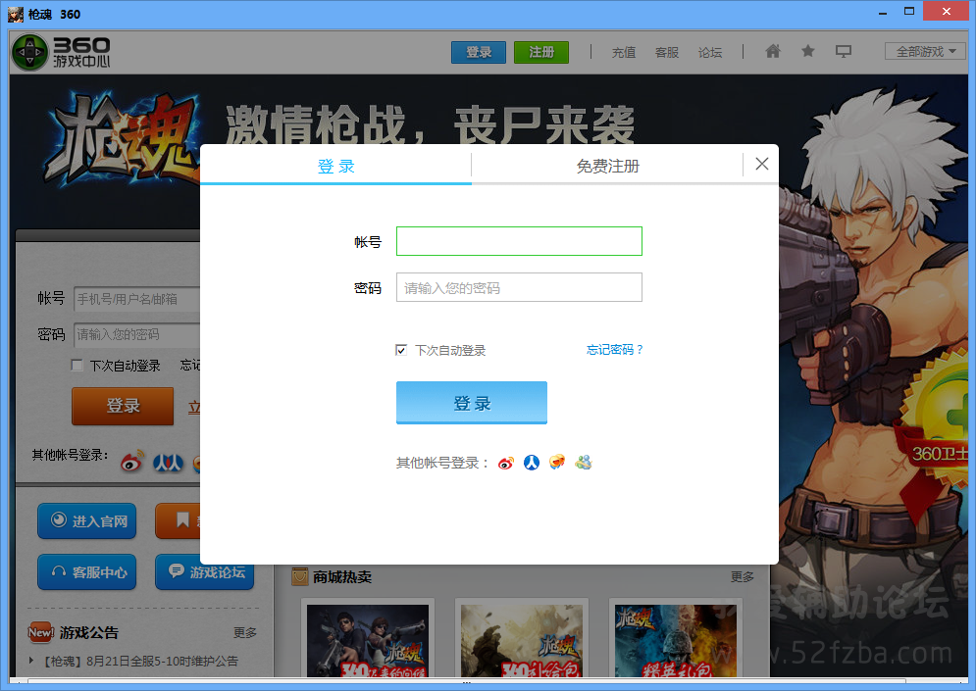Click the 忘记密码？ link
This screenshot has height=691, width=976.
[614, 350]
